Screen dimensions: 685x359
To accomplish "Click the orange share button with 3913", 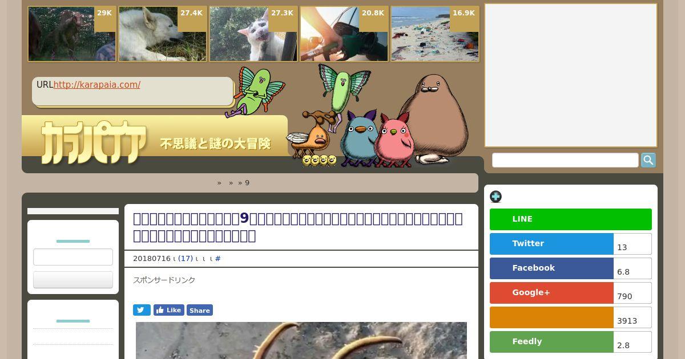I will [551, 317].
